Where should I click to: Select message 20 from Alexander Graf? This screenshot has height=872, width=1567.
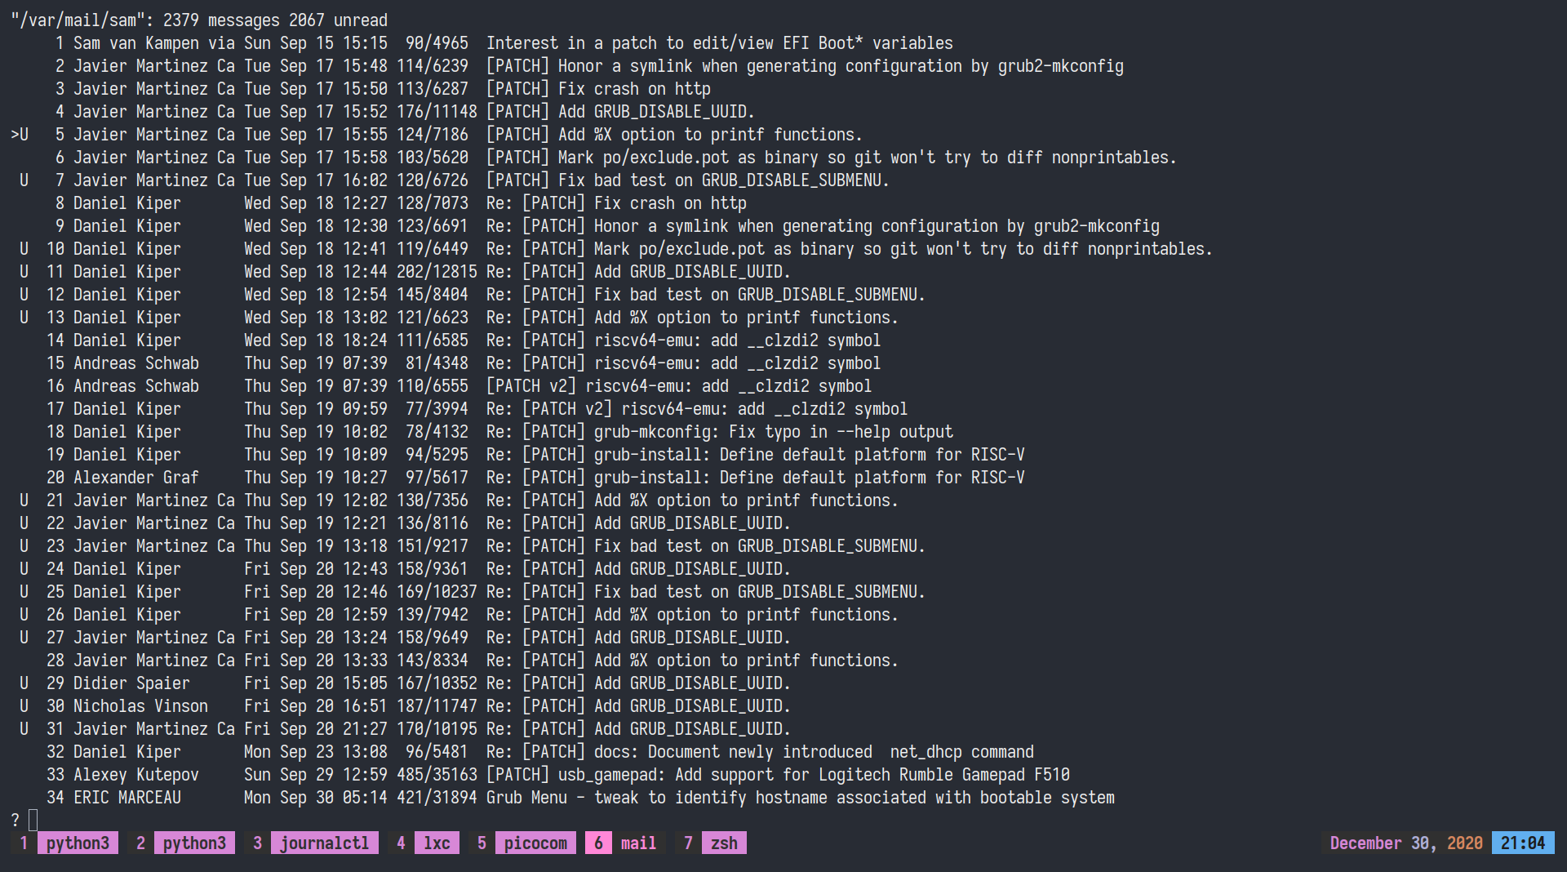click(135, 478)
